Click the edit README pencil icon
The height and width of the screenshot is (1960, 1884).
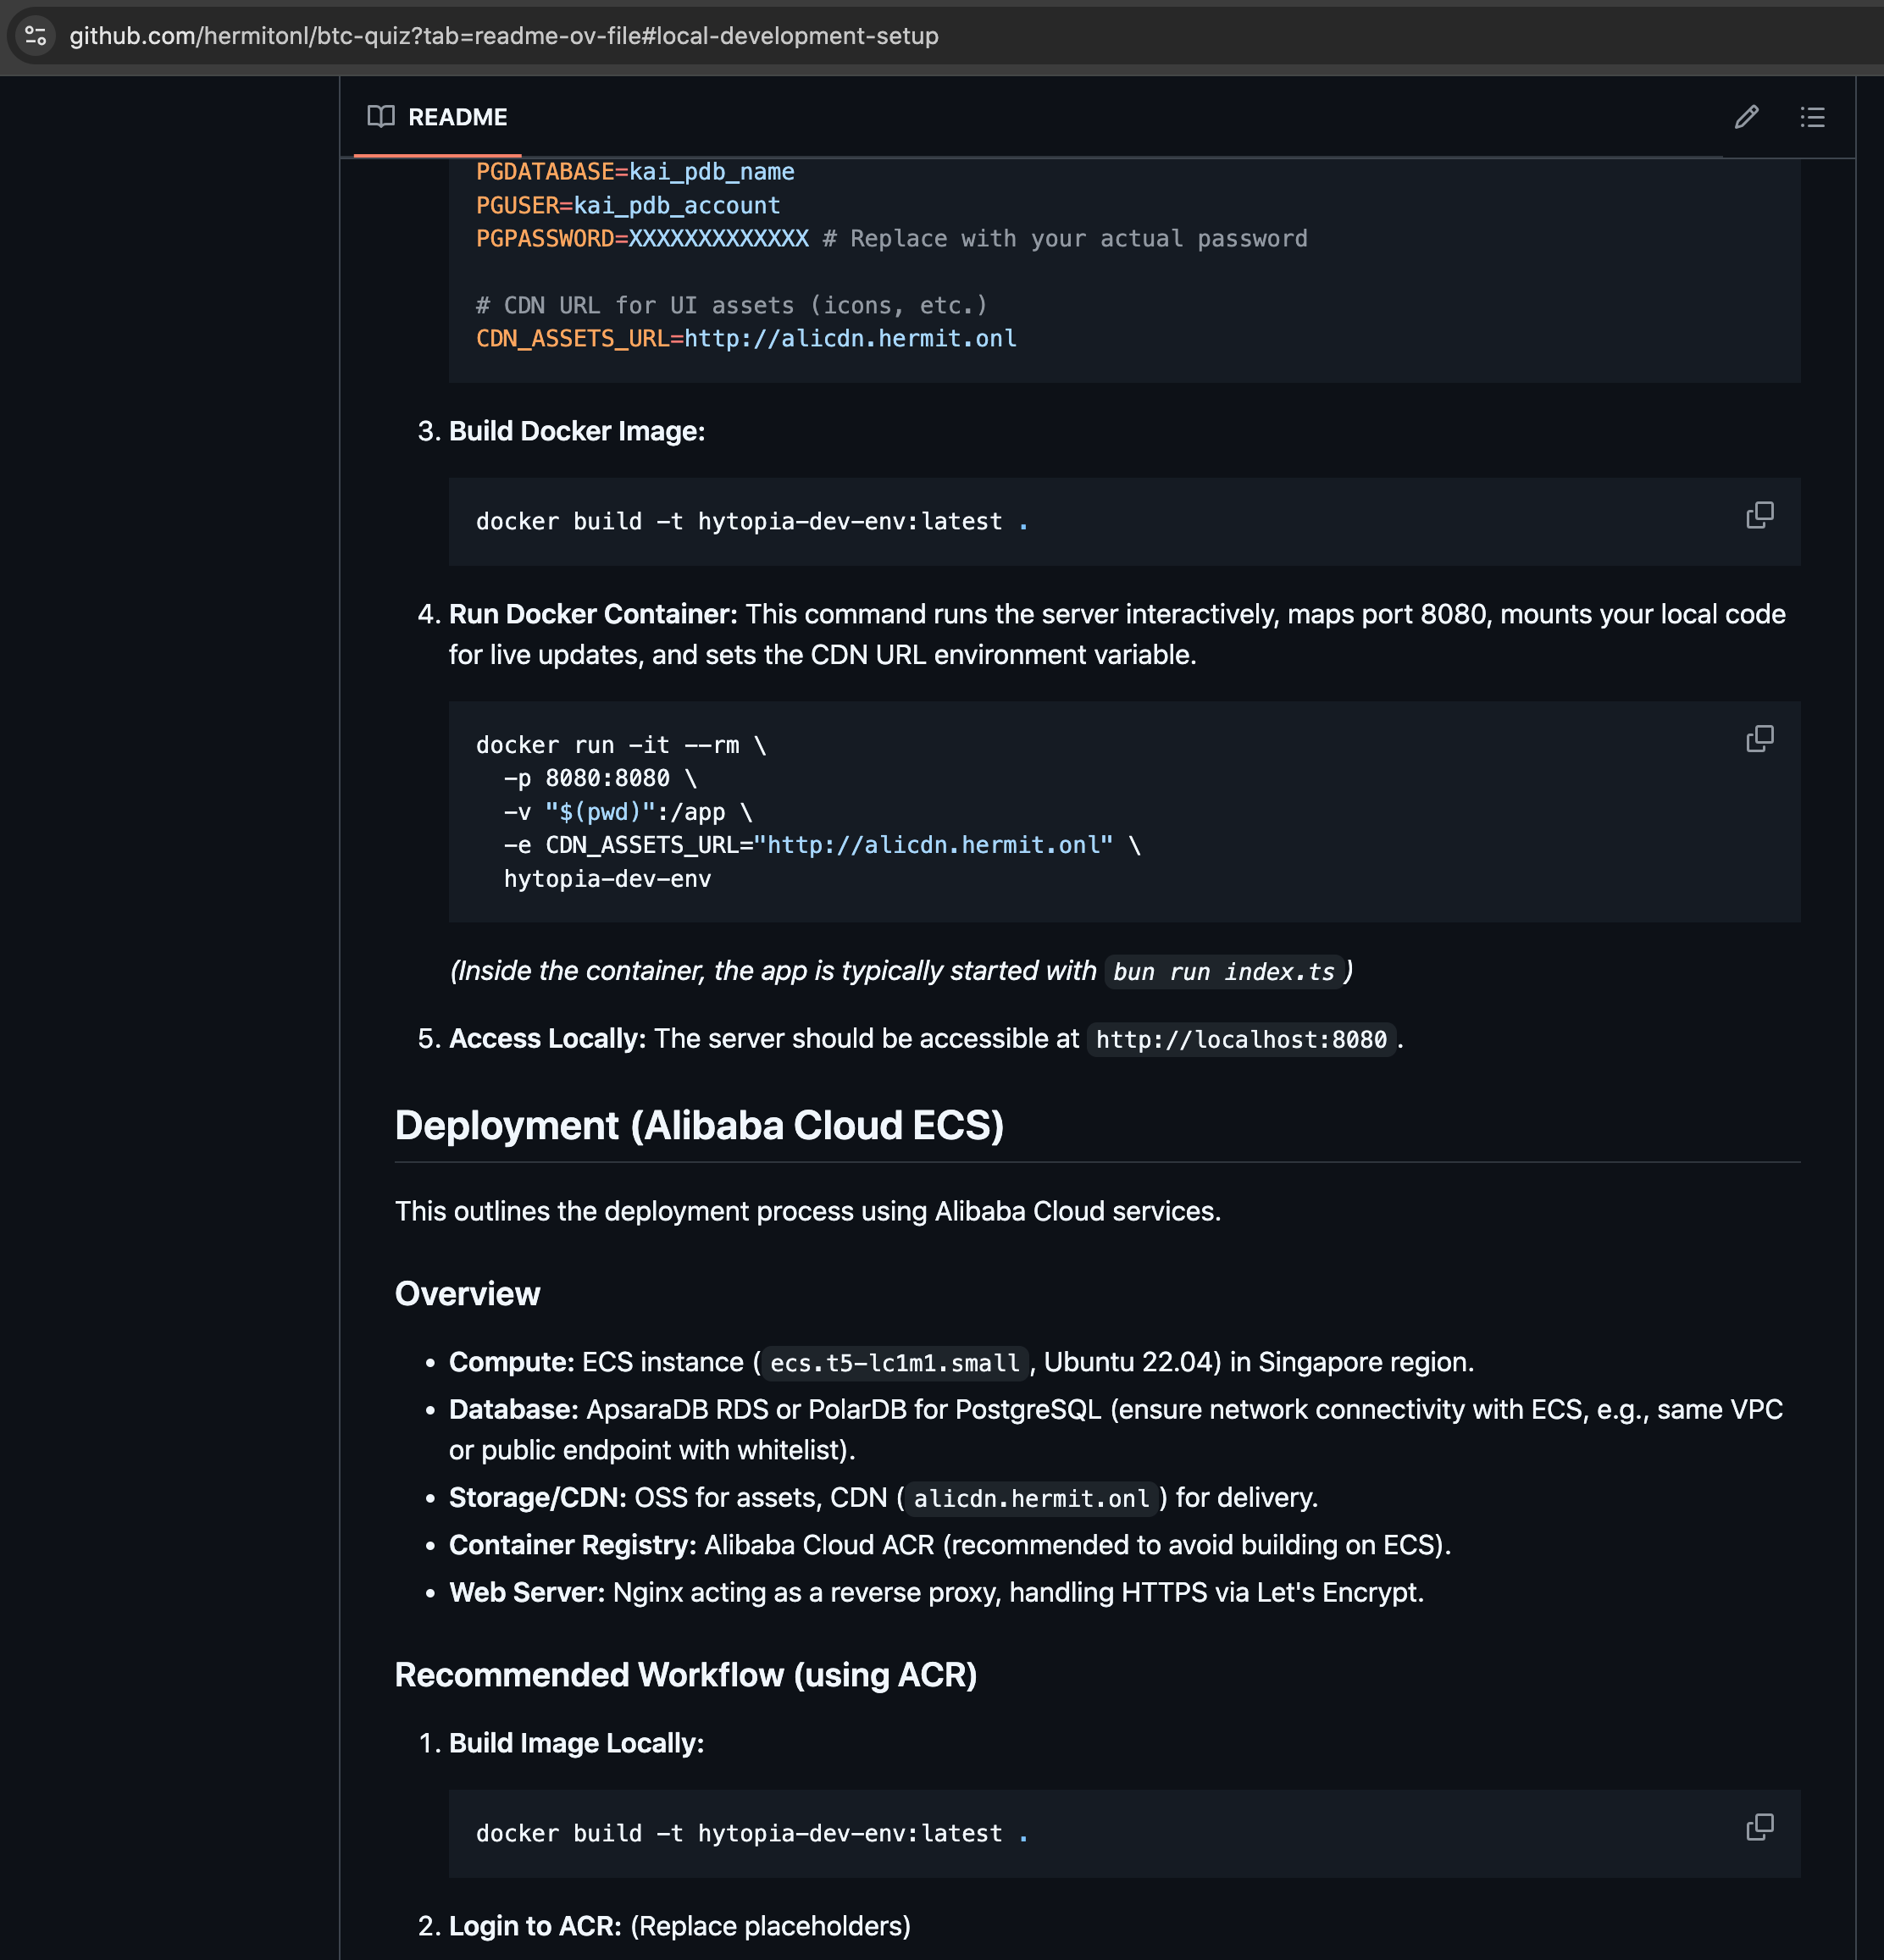coord(1746,117)
